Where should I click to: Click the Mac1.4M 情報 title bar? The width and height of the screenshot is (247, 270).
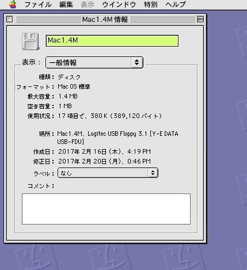(x=105, y=19)
